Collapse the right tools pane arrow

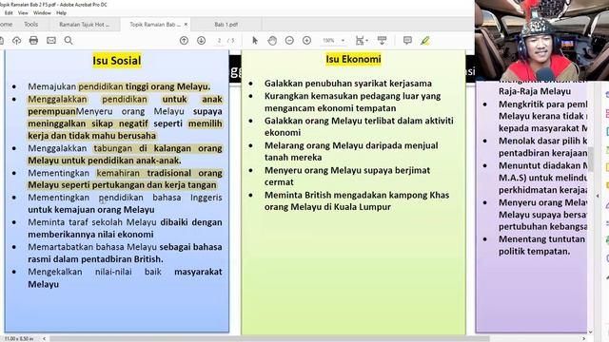(598, 196)
